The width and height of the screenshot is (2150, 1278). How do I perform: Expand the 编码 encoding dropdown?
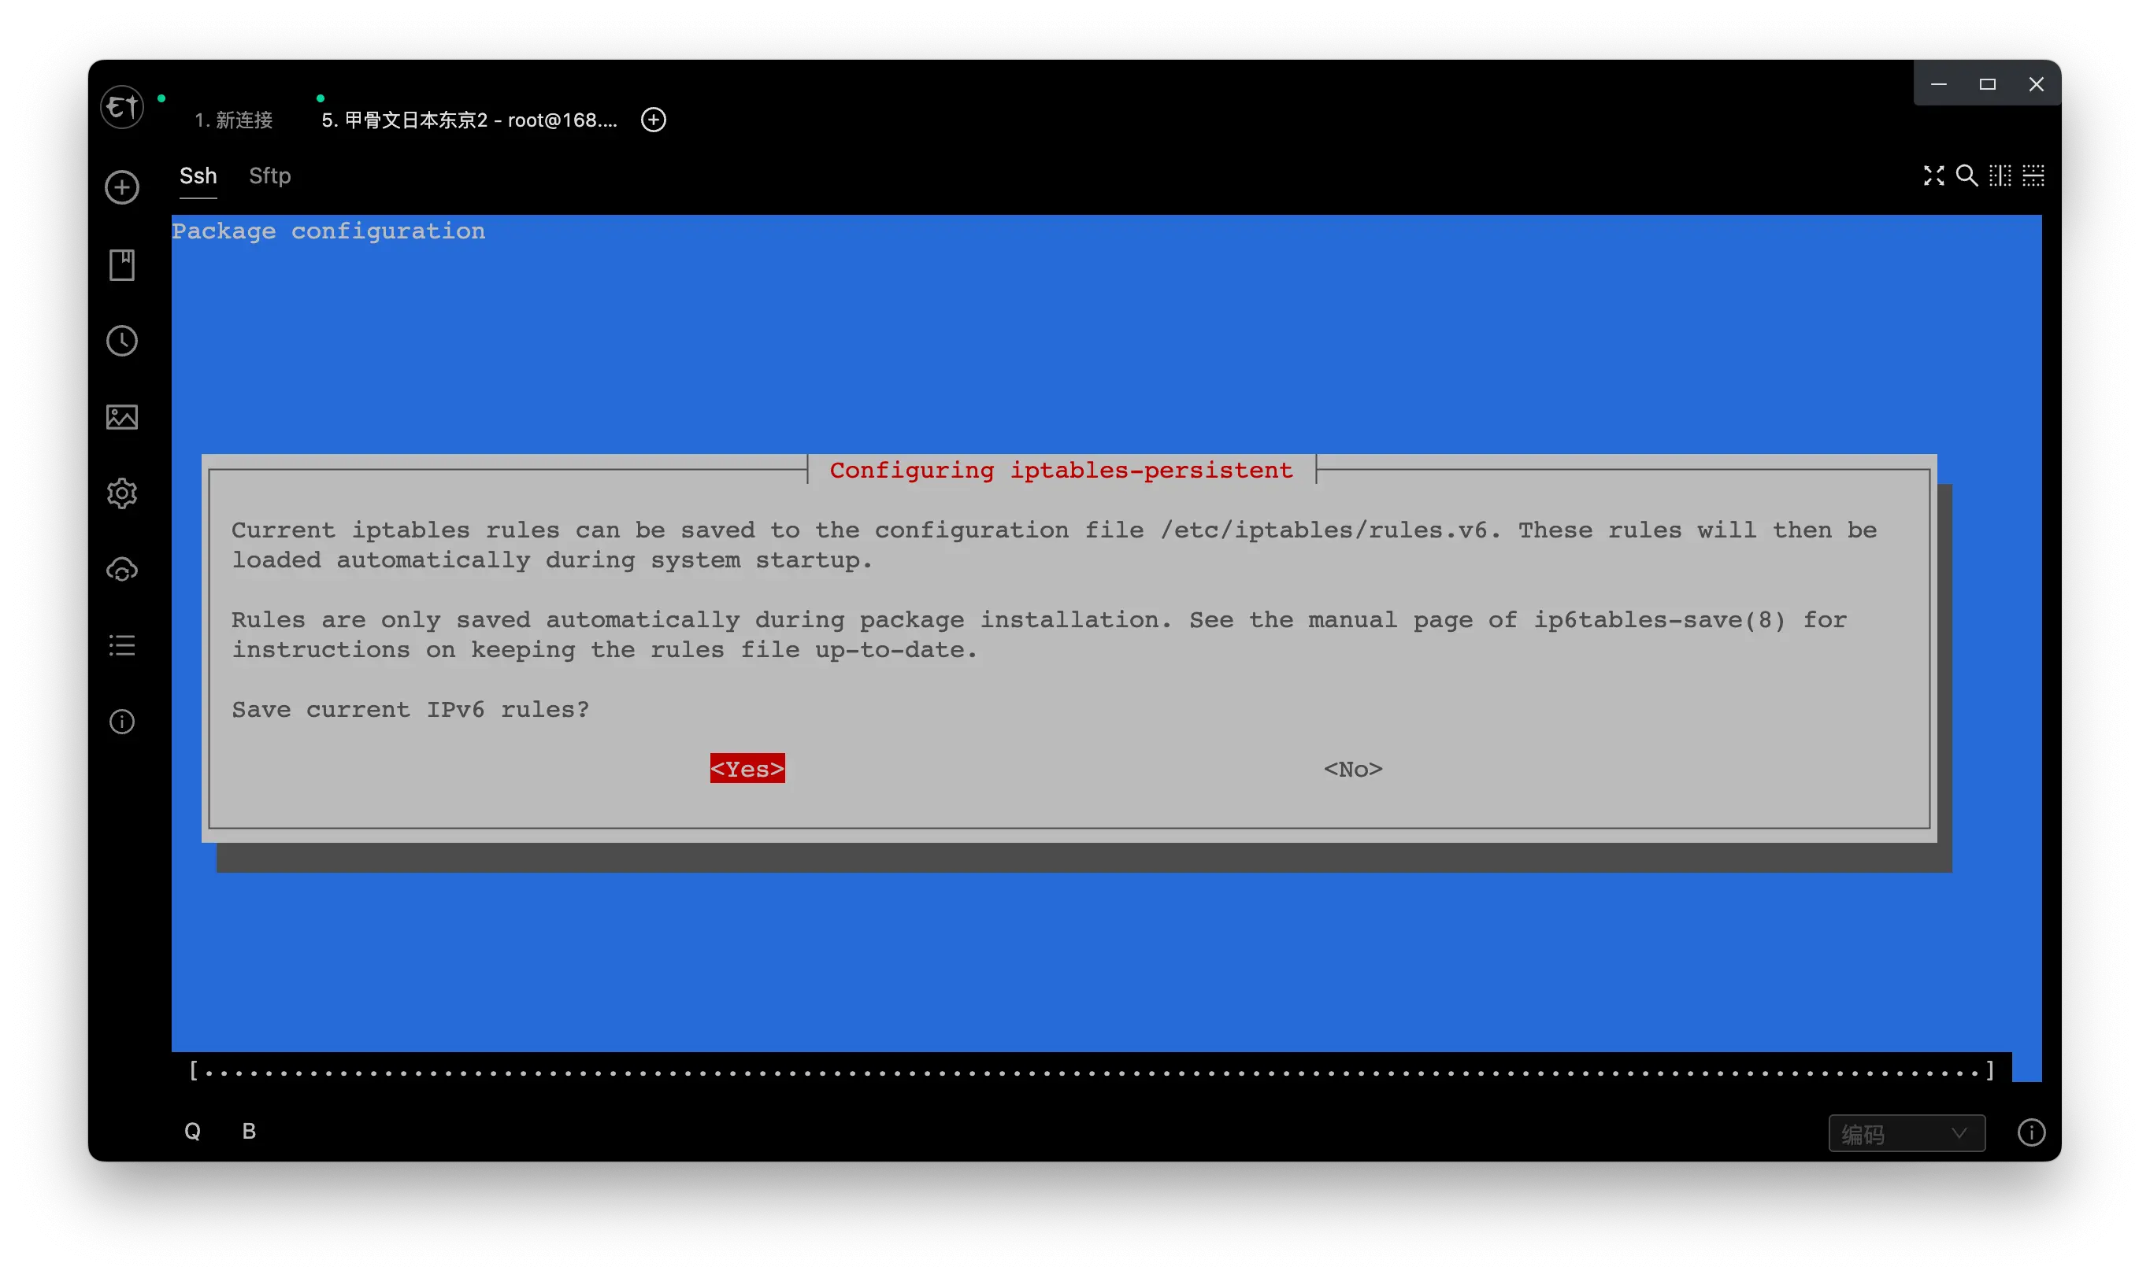coord(1906,1133)
